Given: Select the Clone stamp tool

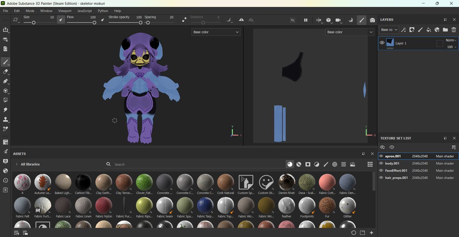Looking at the screenshot, I should pos(5,119).
